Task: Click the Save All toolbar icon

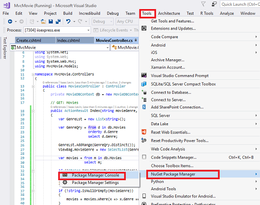Action: pos(58,22)
